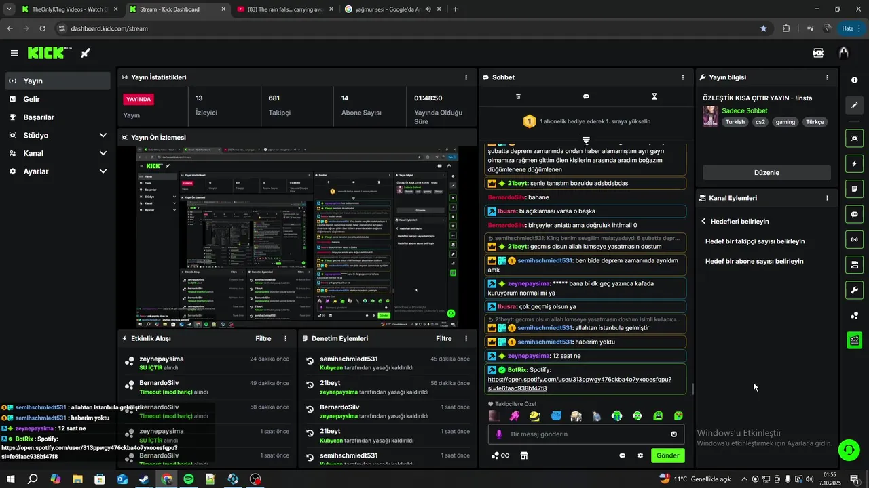Expand the pinned gift banner chevron
The height and width of the screenshot is (488, 869).
[586, 140]
